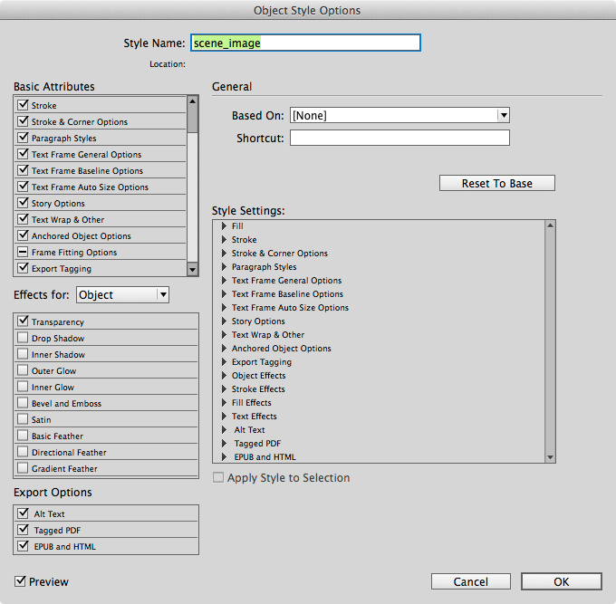Enable the Drop Shadow effect
This screenshot has width=616, height=604.
[23, 338]
